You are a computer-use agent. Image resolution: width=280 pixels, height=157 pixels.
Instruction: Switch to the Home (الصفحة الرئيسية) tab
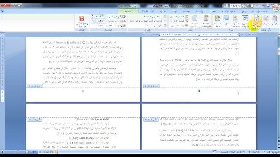pos(260,11)
